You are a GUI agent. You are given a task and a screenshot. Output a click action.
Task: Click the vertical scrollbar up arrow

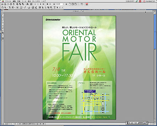click(x=155, y=13)
